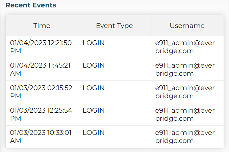The height and width of the screenshot is (152, 229).
Task: Click LOGIN in the 12:25:54 PM row
Action: 94,110
